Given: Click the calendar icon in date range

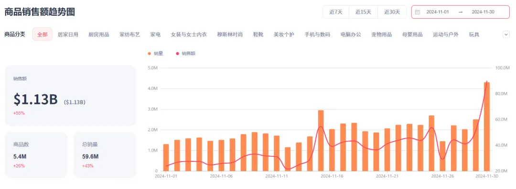Looking at the screenshot, I should (x=417, y=12).
